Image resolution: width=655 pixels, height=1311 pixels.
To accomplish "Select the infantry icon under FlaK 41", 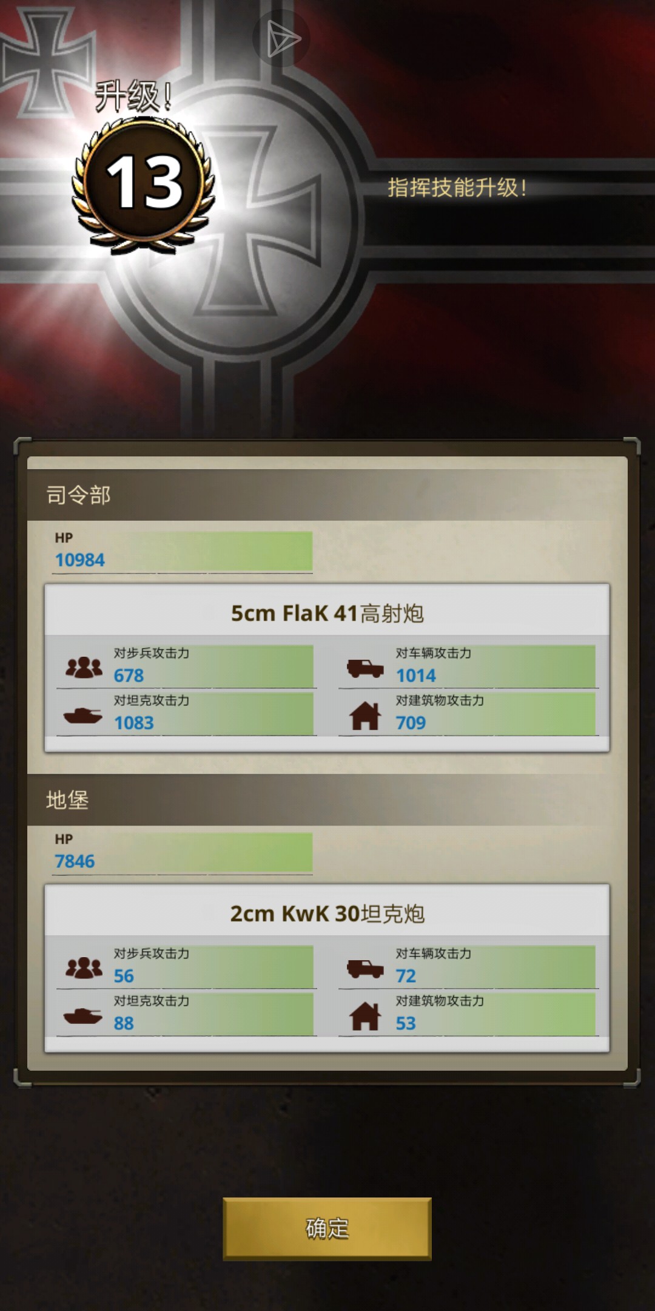I will (84, 668).
